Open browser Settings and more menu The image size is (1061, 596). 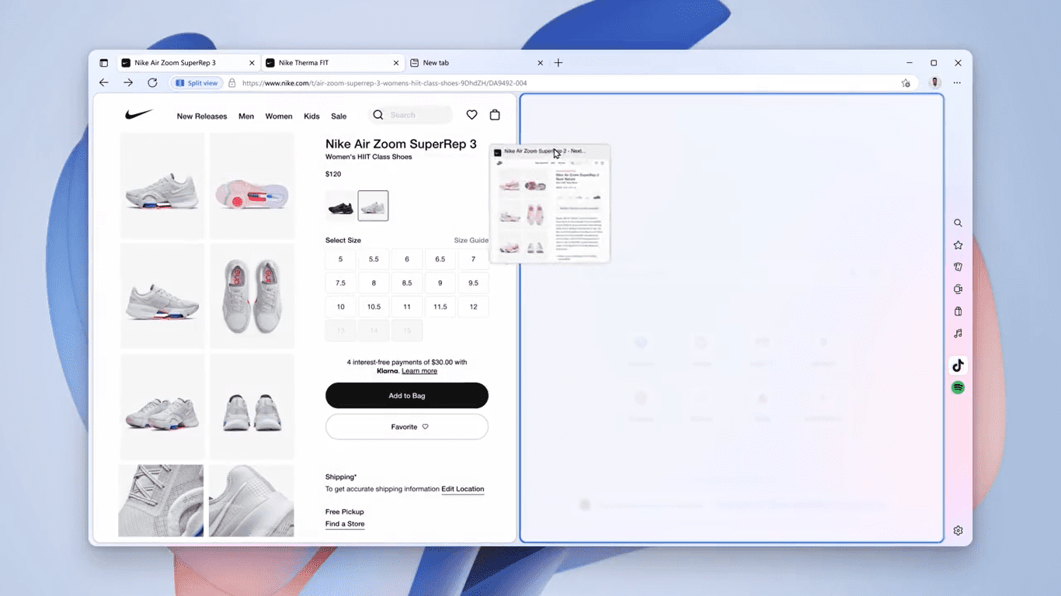(957, 83)
